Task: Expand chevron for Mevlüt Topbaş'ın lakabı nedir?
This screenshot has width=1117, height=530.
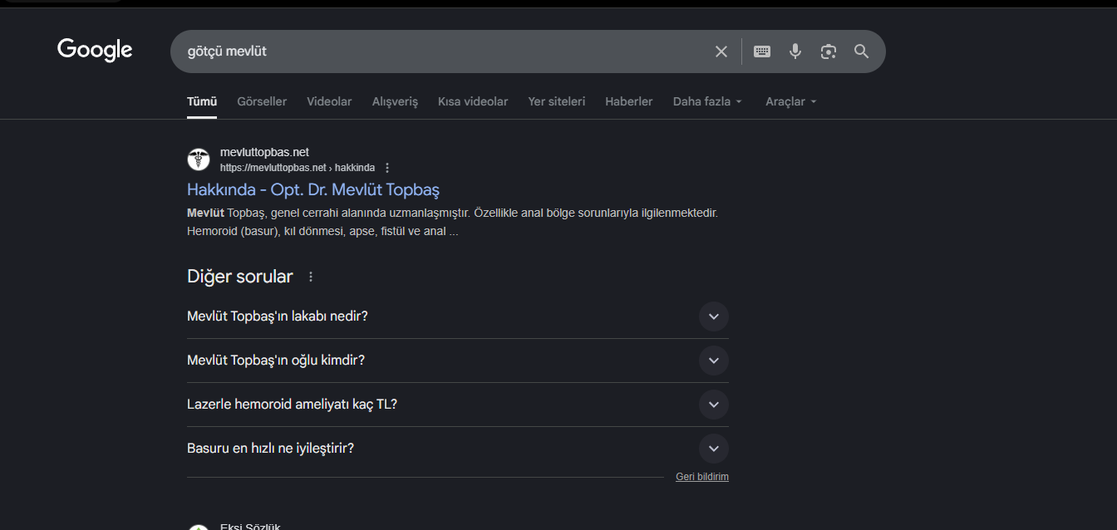Action: [x=713, y=317]
